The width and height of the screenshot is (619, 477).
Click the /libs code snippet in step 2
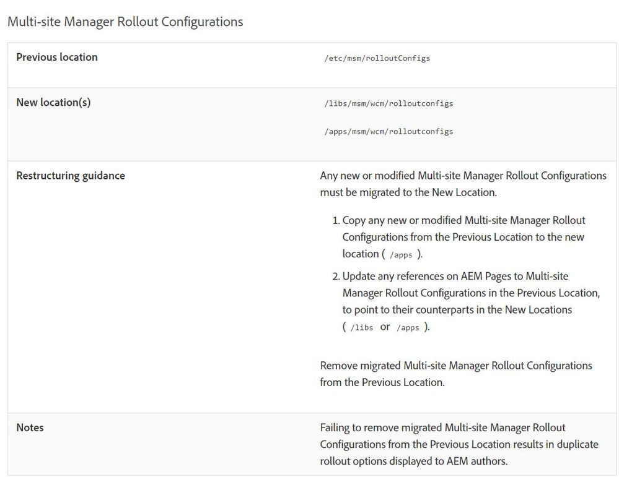362,328
